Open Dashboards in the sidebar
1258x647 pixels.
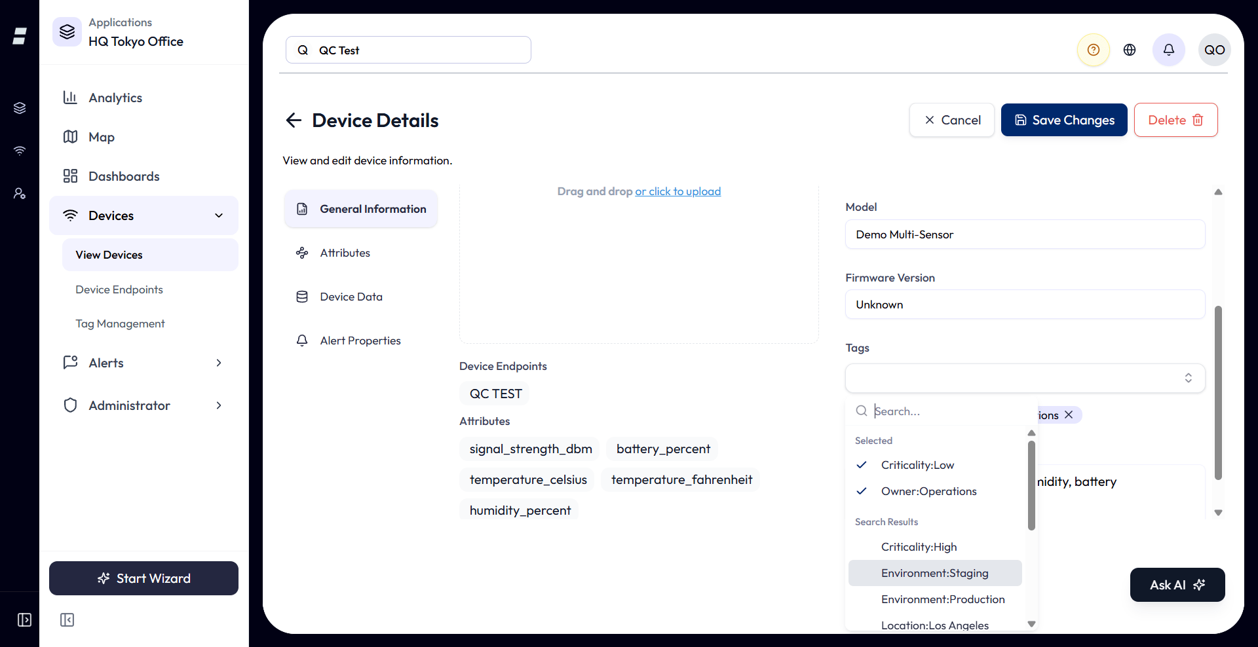[143, 176]
